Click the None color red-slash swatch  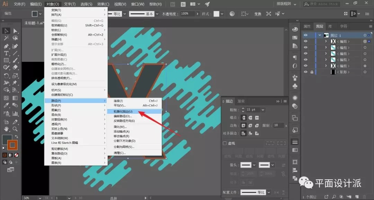(16, 155)
